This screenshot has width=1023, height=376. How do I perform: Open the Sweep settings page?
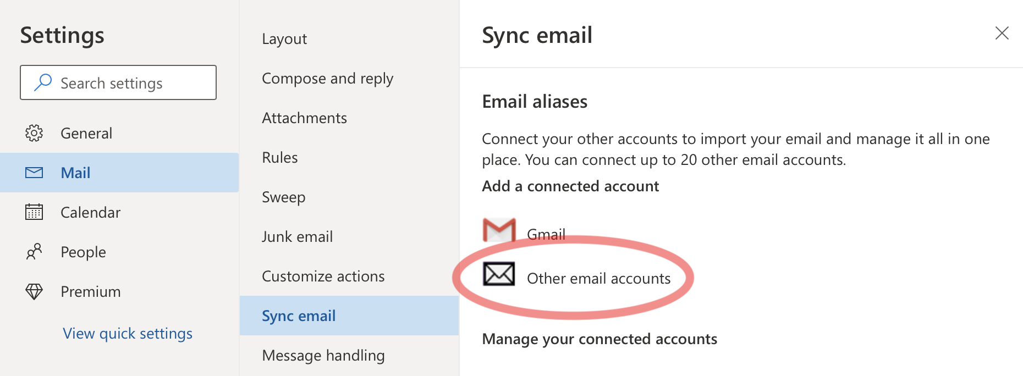pyautogui.click(x=283, y=197)
